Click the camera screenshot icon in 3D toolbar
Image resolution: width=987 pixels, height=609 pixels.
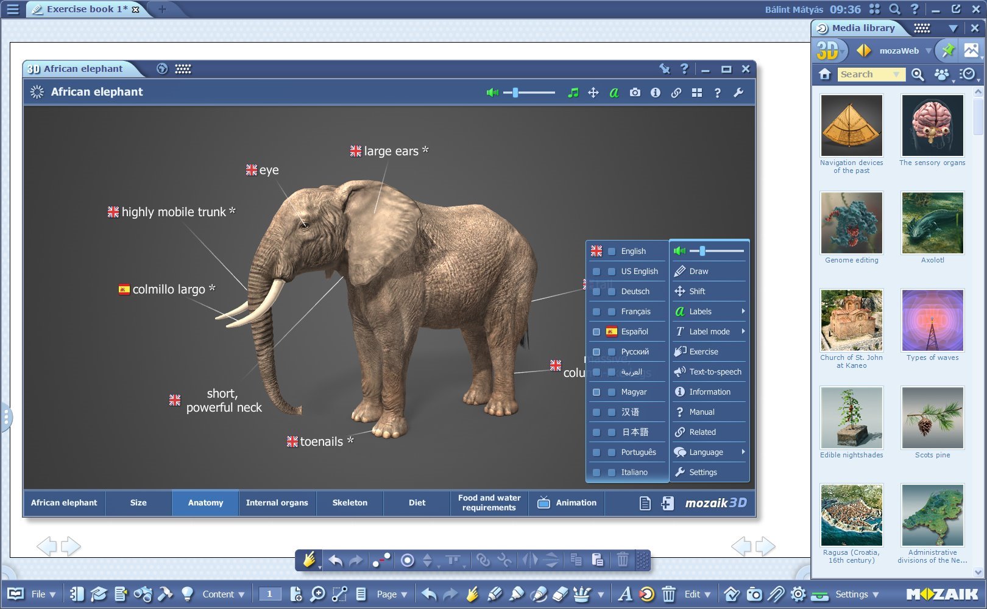pyautogui.click(x=635, y=93)
